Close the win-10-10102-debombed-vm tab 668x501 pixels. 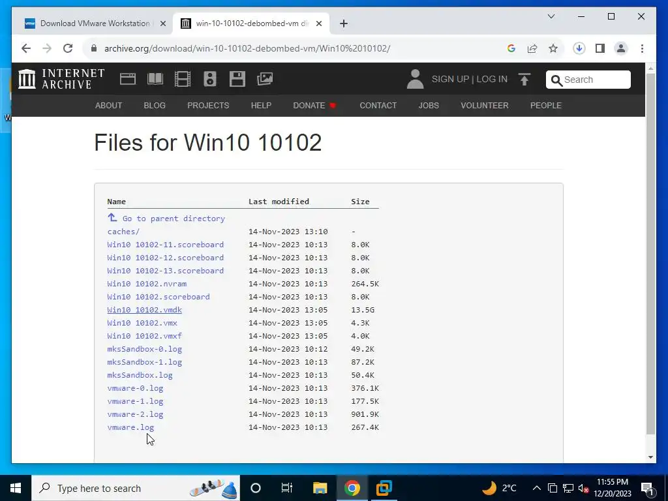(318, 23)
